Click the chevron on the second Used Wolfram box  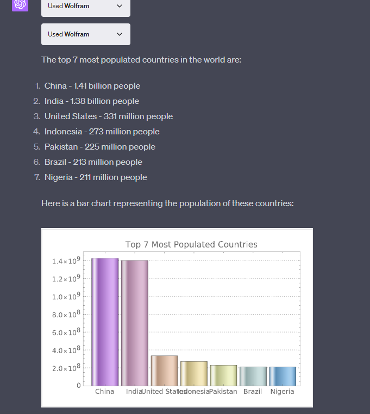click(120, 34)
